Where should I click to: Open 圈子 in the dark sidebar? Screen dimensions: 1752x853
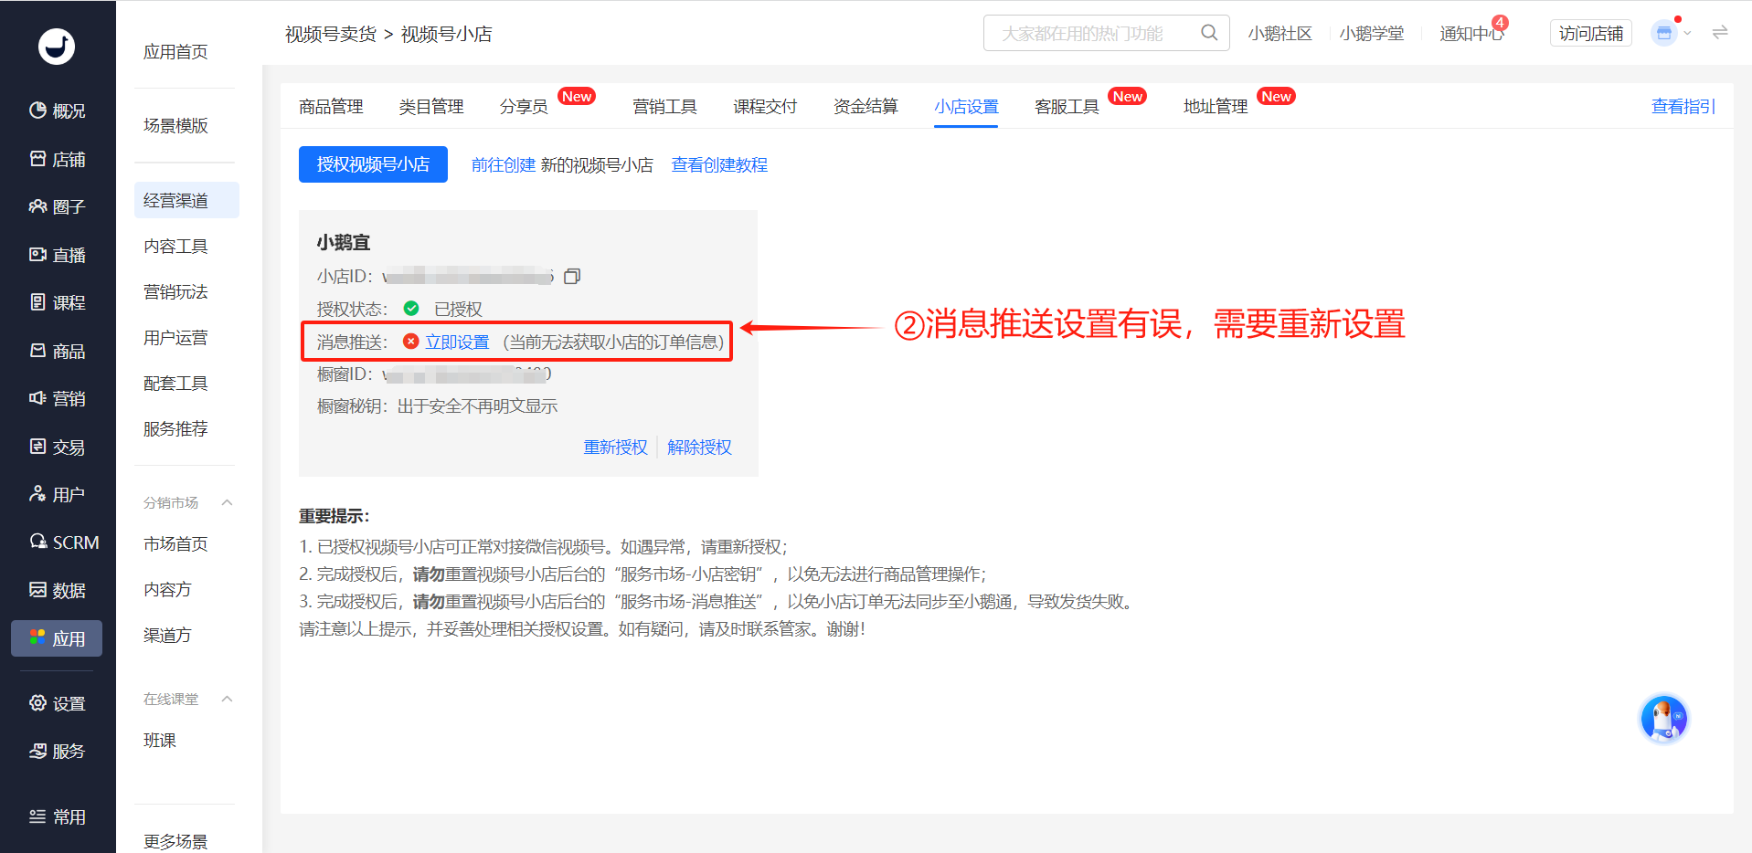click(x=58, y=206)
